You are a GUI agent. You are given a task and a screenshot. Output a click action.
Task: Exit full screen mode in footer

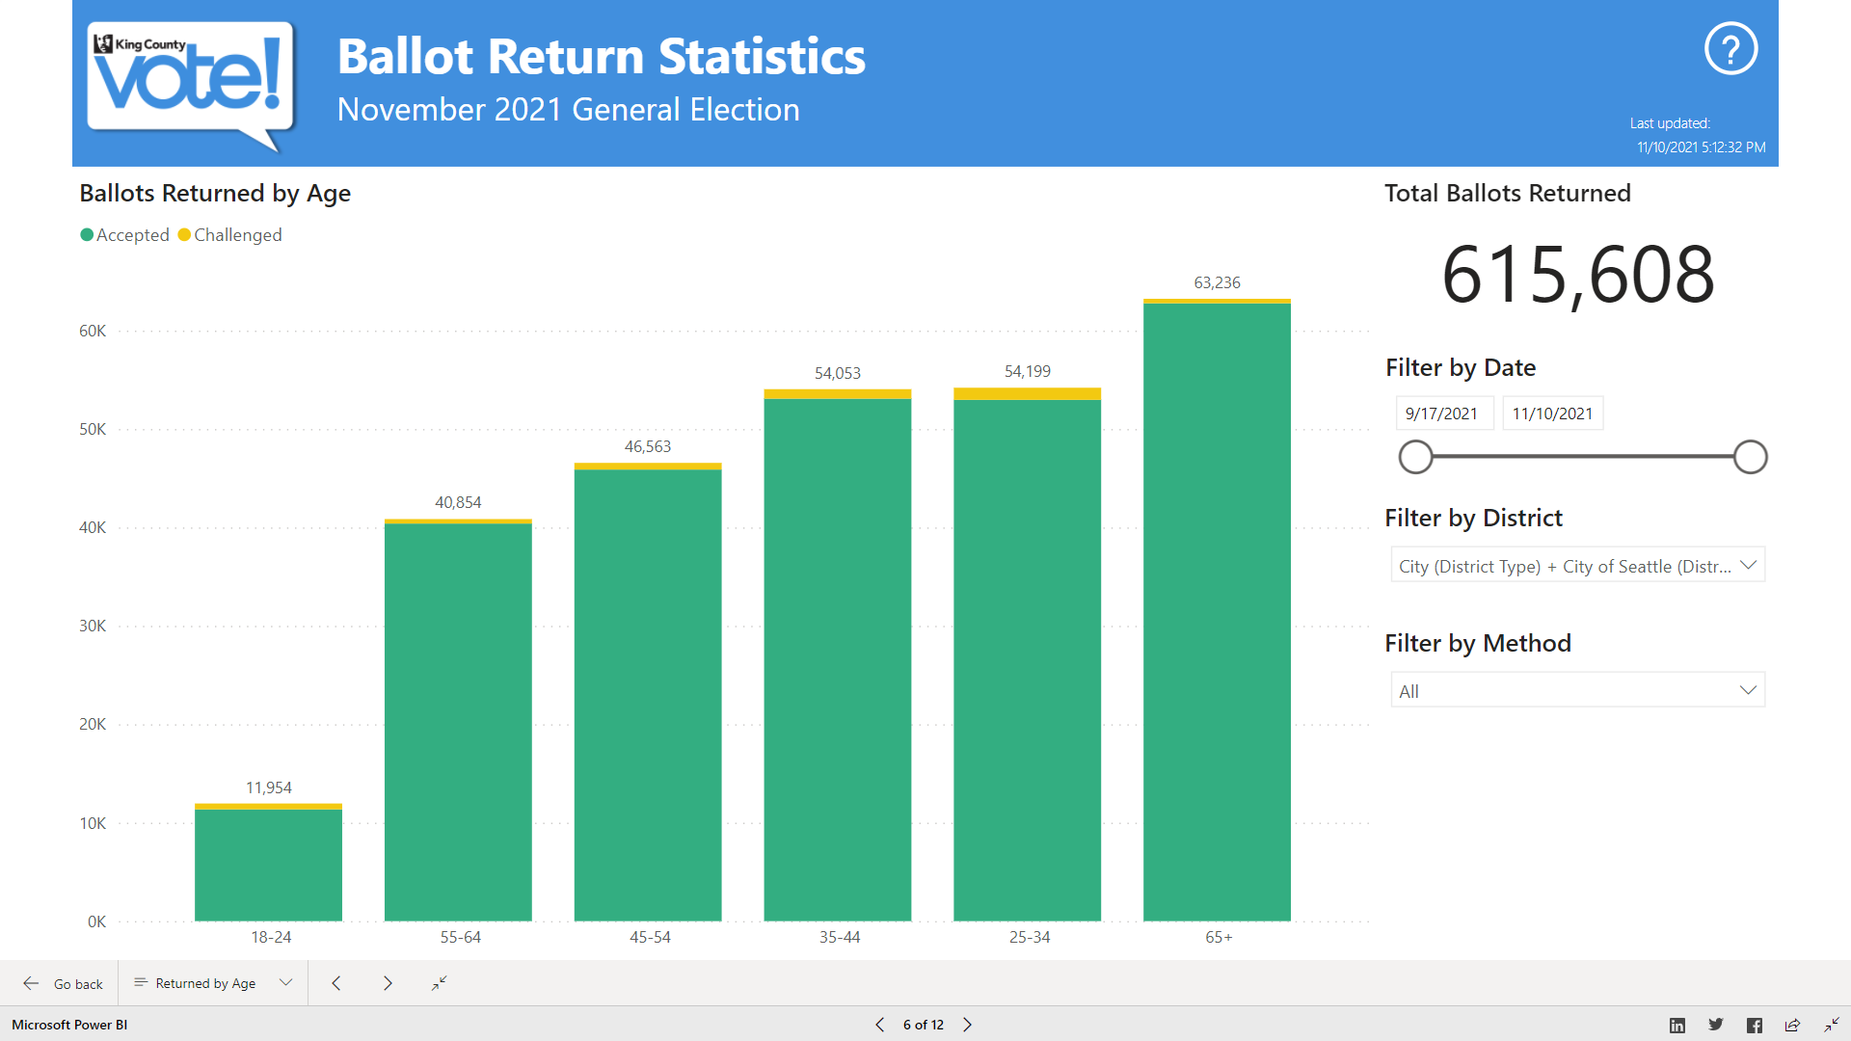1831,1025
